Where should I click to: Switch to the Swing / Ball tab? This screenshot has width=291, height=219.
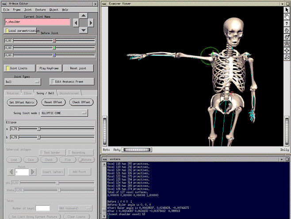tap(46, 93)
